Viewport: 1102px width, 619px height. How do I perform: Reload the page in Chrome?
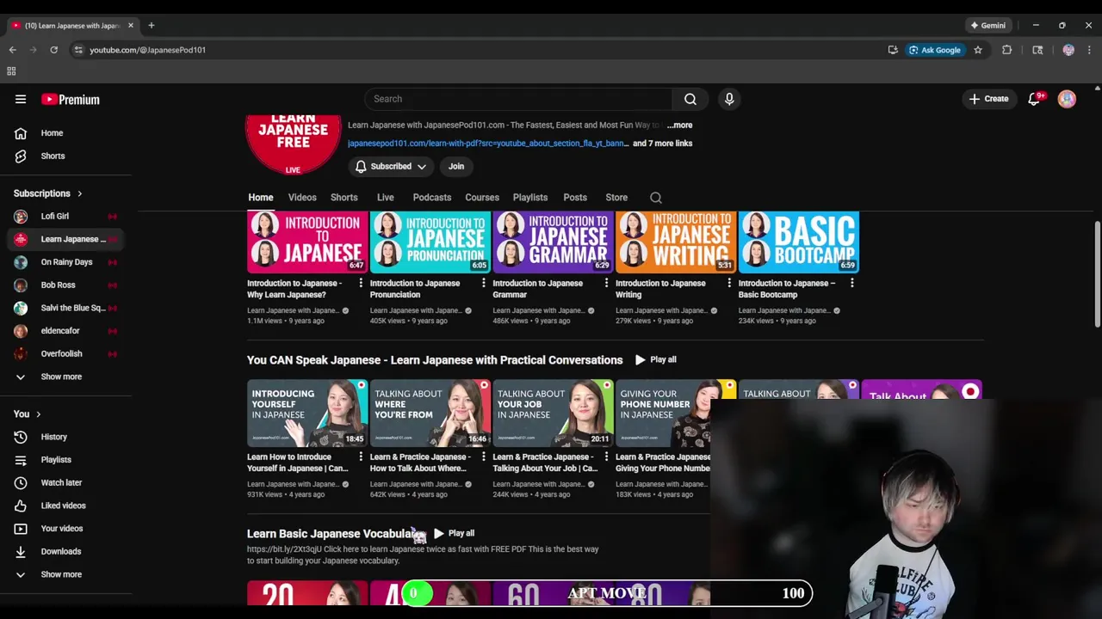point(53,50)
